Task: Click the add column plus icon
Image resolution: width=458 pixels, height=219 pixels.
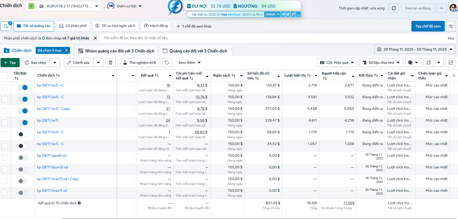Action: click(454, 75)
